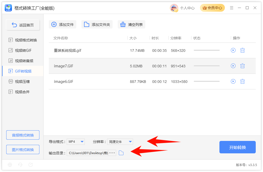This screenshot has width=263, height=172.
Task: Click the 17.74MB size value
Action: [137, 51]
